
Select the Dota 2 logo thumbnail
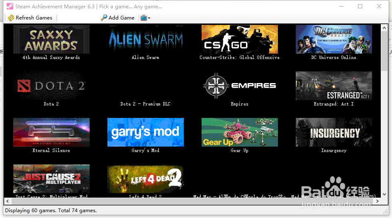(x=51, y=86)
